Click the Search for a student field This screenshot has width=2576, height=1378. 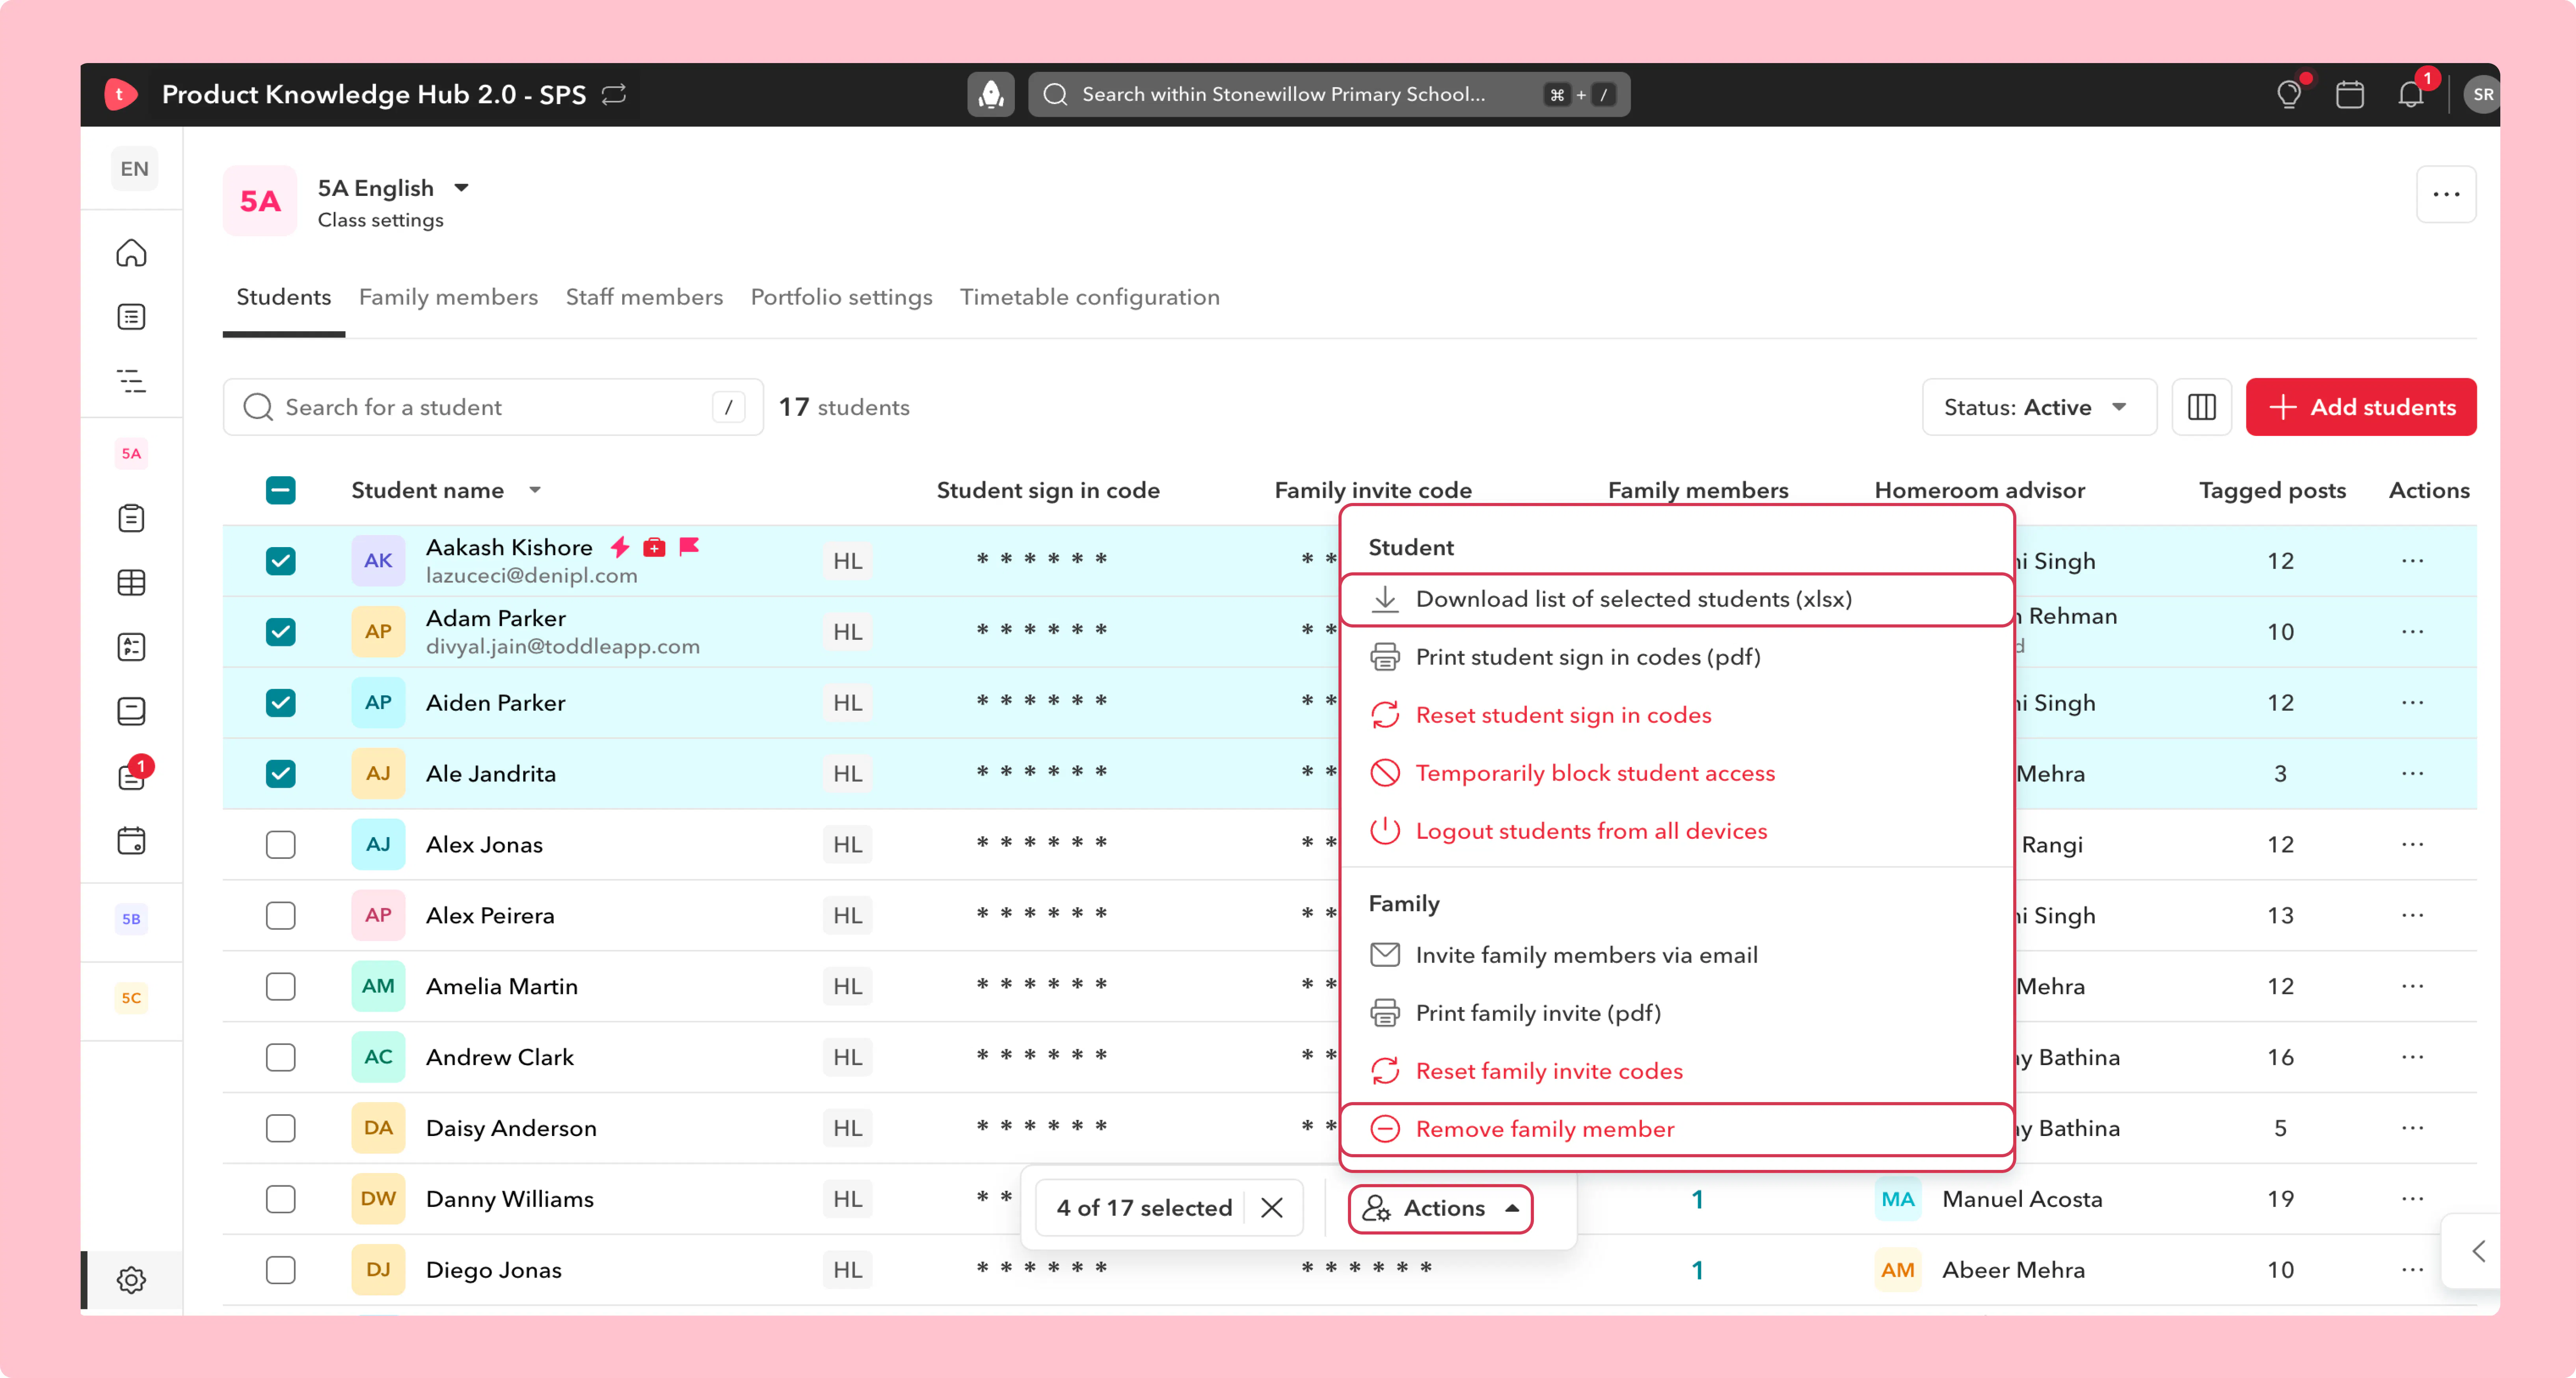(493, 407)
